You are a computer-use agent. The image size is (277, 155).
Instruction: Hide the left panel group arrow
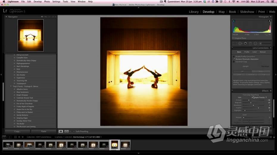(x=1, y=75)
